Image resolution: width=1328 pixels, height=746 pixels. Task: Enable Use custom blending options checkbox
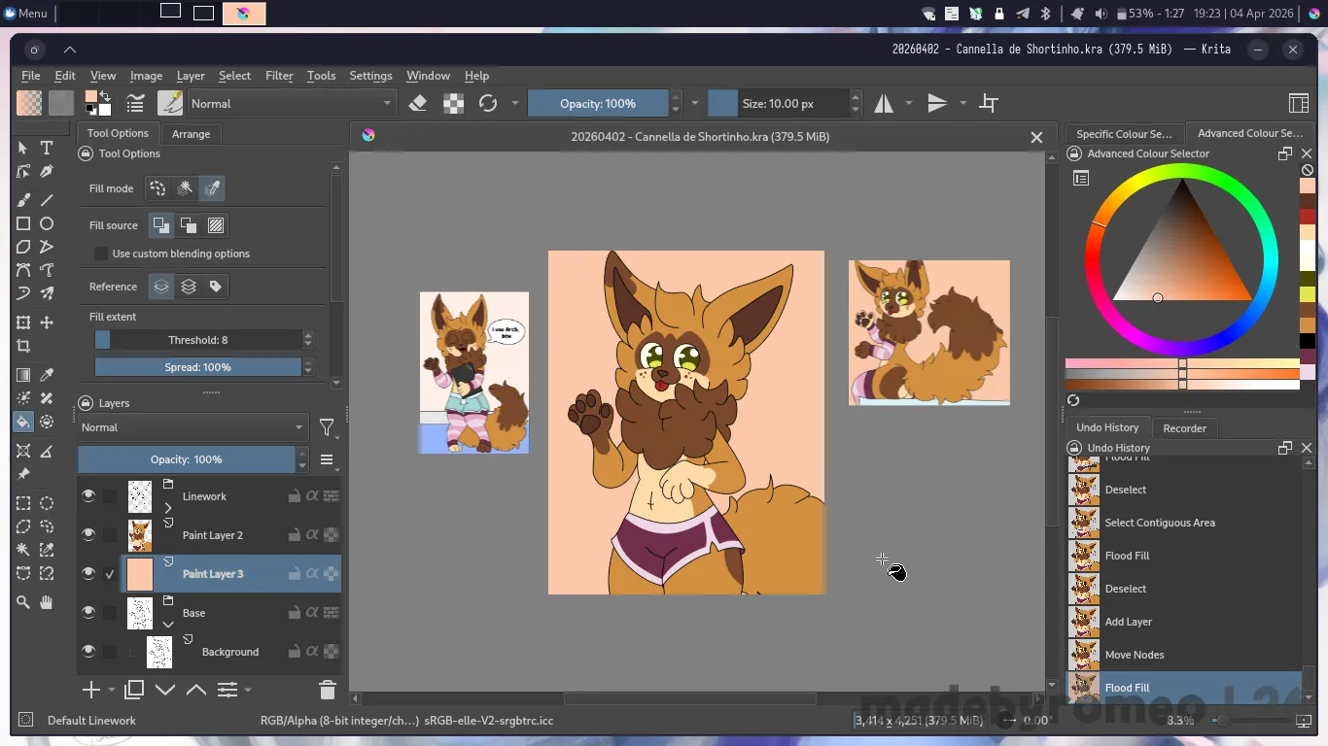point(101,254)
